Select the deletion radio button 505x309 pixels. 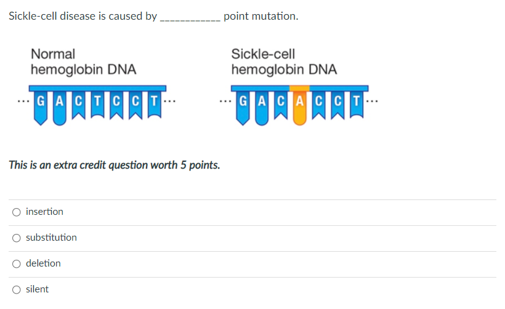(x=17, y=264)
